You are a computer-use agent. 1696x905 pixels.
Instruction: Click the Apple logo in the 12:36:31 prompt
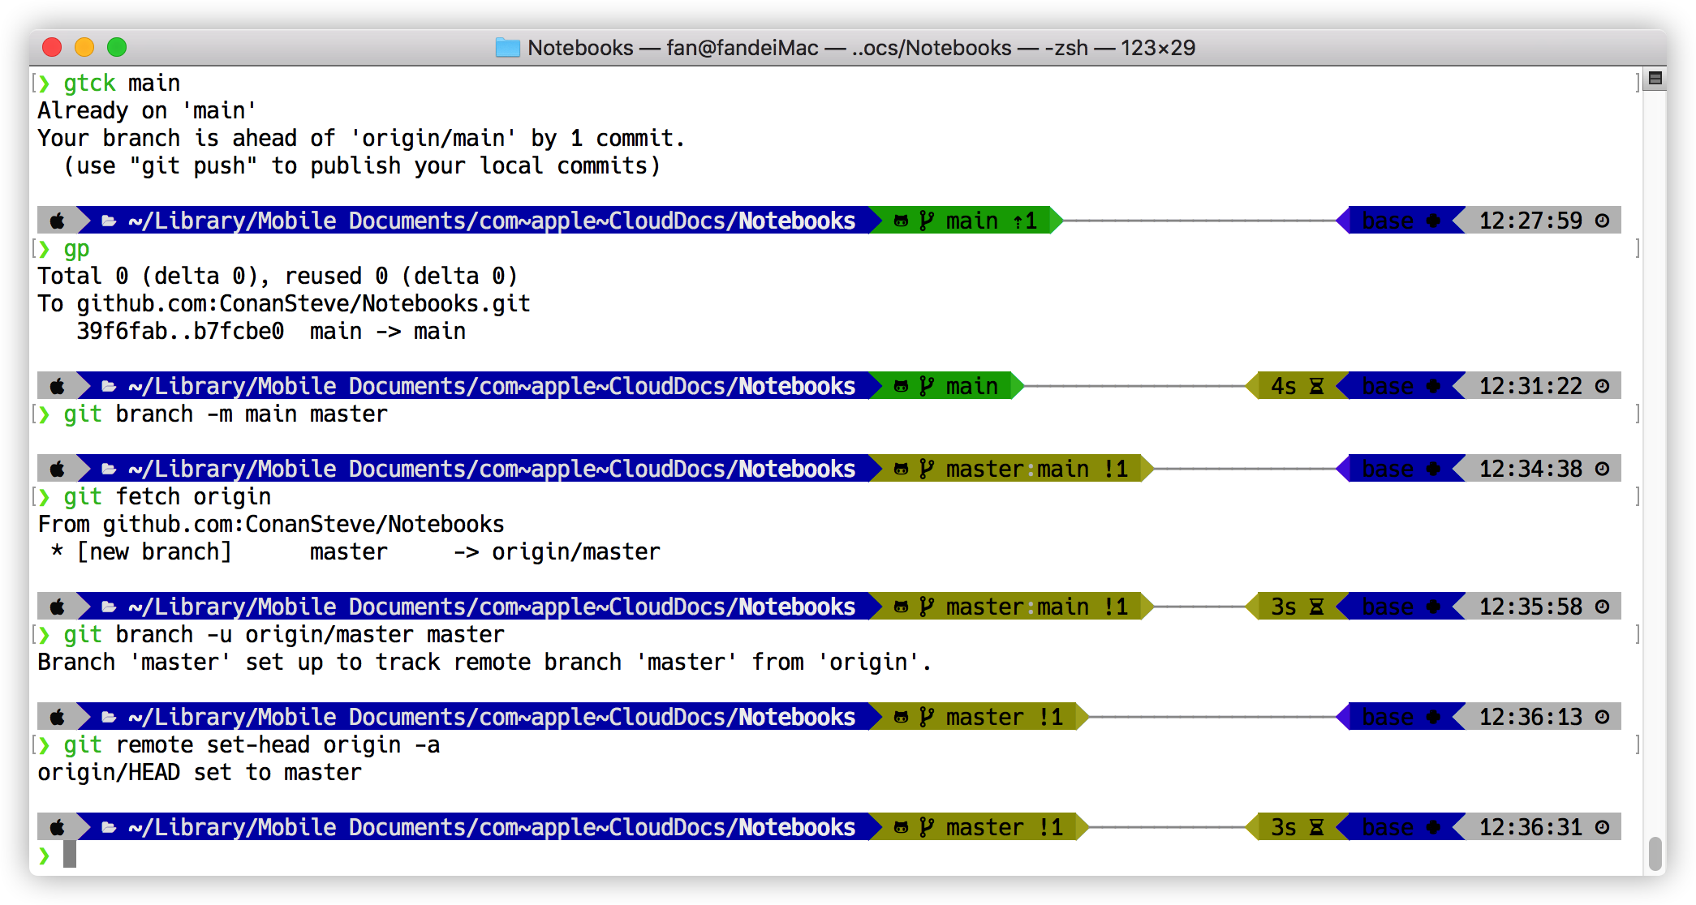[58, 827]
